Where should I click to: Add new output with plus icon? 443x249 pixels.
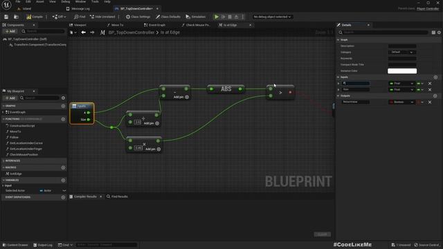coord(435,96)
